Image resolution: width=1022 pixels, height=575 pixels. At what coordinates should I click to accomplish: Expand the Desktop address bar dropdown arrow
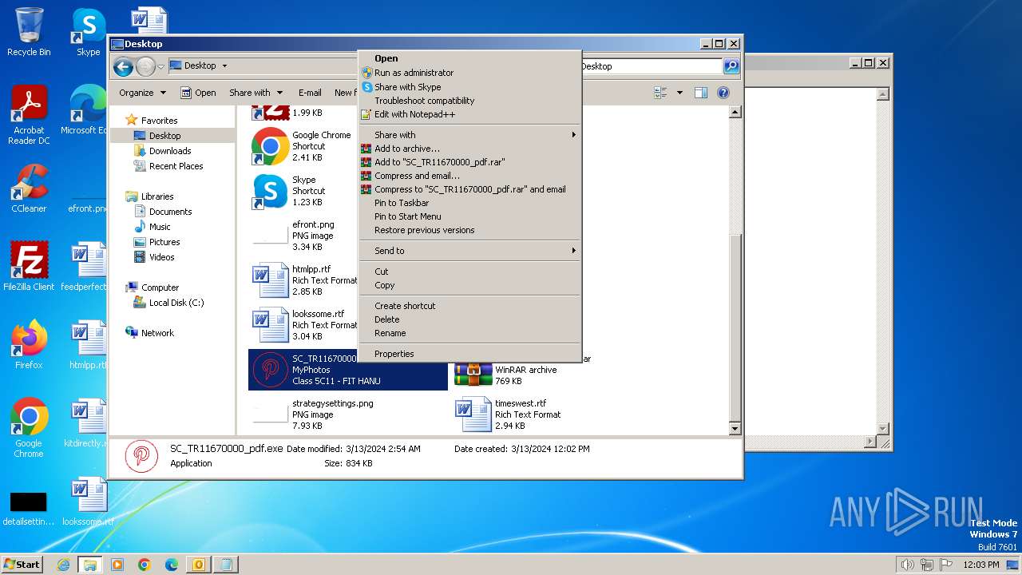coord(224,66)
